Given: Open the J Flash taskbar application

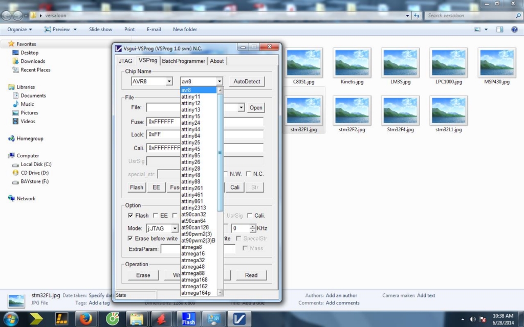Looking at the screenshot, I should click(188, 319).
